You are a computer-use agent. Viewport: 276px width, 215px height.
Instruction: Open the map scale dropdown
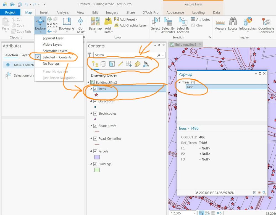point(194,213)
